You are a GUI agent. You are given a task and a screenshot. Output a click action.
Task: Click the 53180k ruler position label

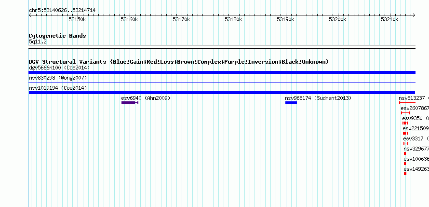point(233,19)
